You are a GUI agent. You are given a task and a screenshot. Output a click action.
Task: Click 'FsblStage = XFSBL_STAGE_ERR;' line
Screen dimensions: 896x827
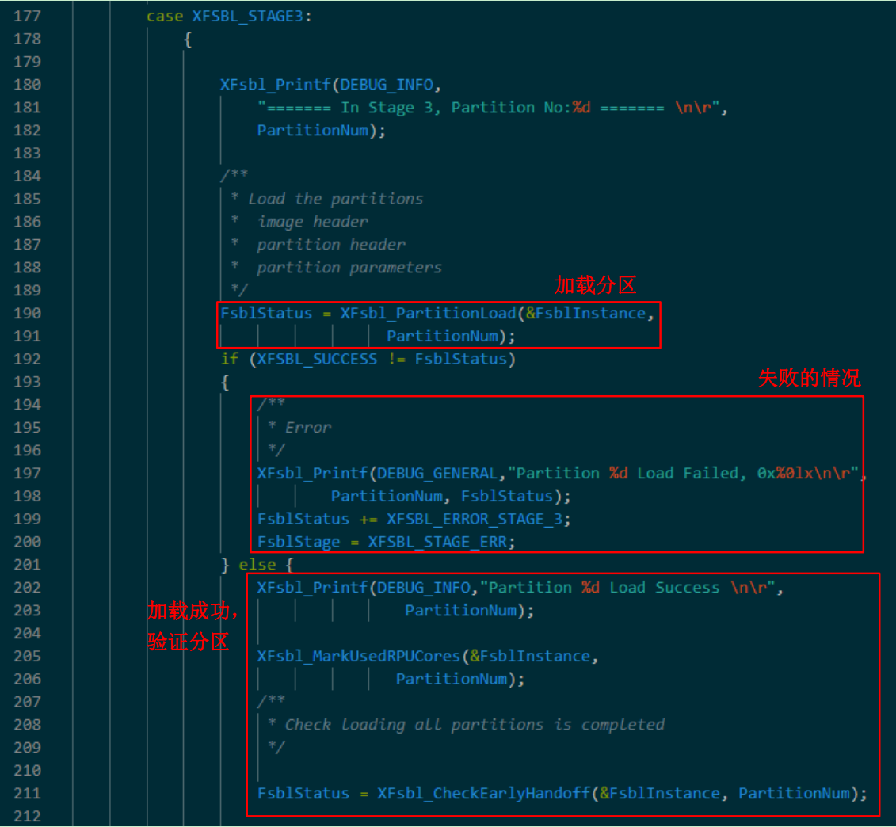tap(387, 542)
